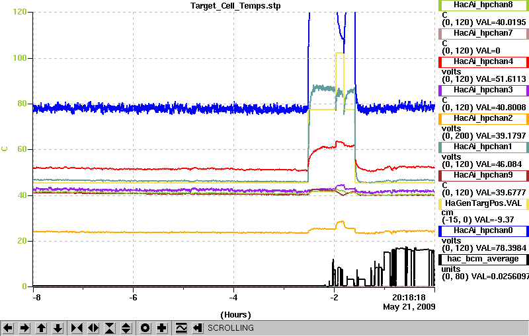This screenshot has height=336, width=529.
Task: Click the green "C" y-axis unit label
Action: tap(5, 149)
